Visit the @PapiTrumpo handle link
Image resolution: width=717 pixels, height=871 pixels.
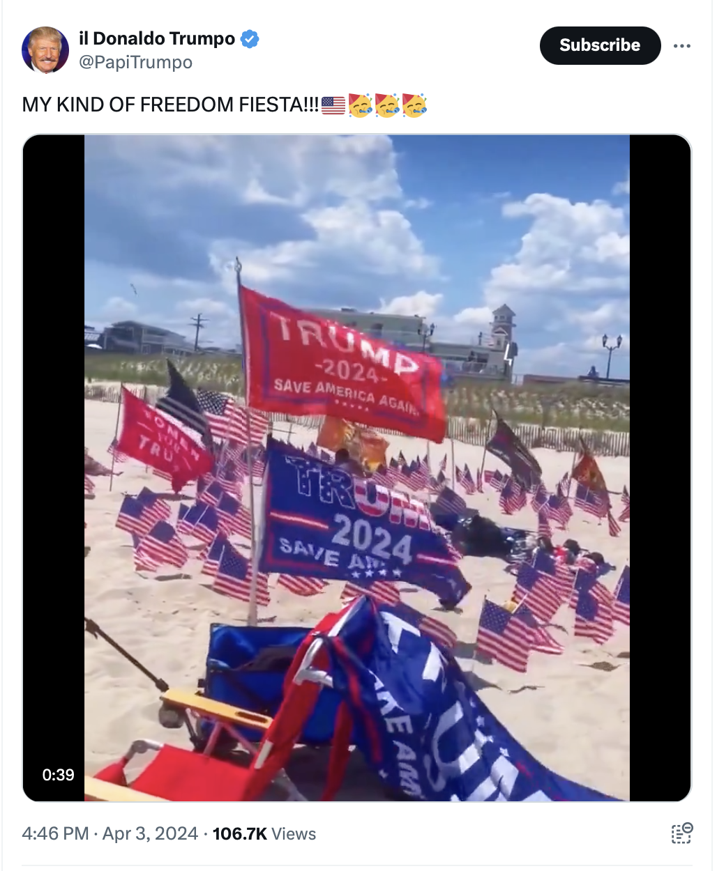tap(135, 62)
